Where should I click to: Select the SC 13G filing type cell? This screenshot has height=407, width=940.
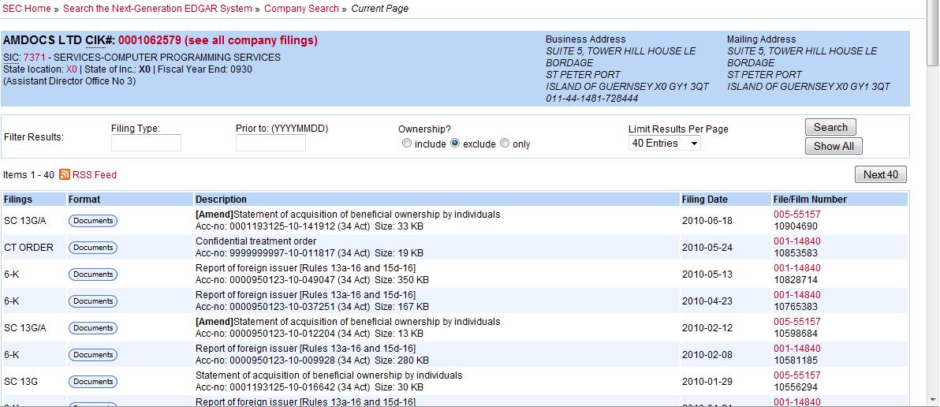tap(21, 381)
